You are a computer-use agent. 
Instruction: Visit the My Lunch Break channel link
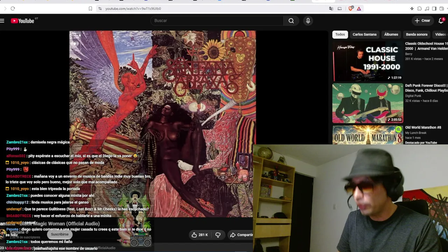416,133
